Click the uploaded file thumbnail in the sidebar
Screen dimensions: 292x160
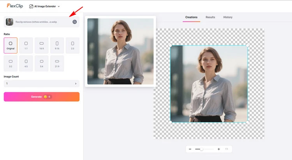coord(9,22)
